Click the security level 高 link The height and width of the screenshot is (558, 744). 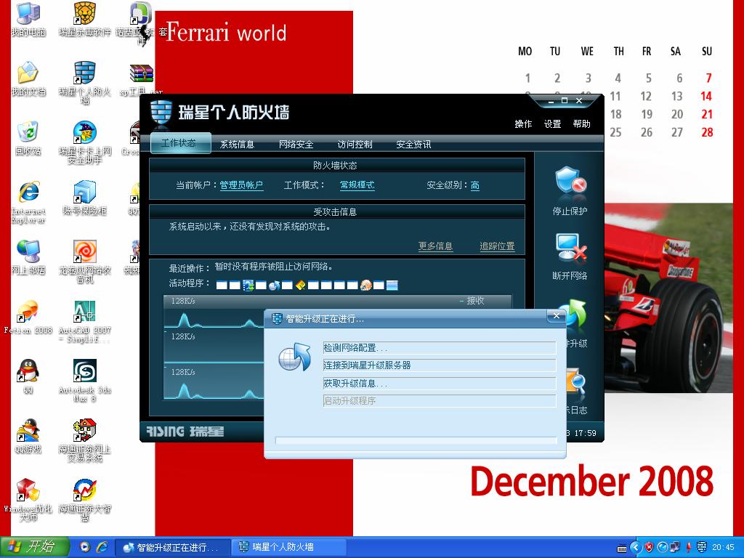[475, 185]
